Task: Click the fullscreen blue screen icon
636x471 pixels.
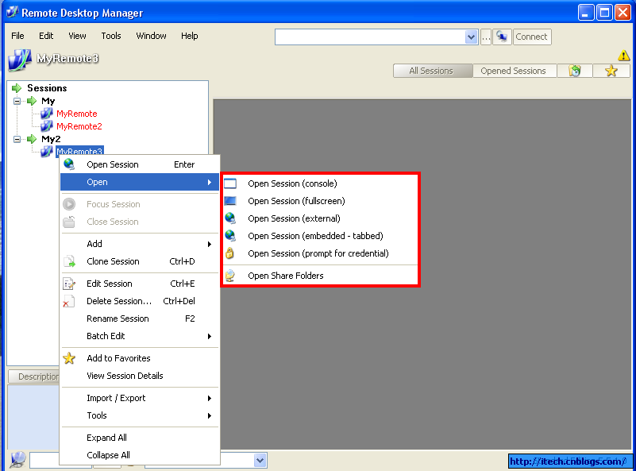Action: coord(230,200)
